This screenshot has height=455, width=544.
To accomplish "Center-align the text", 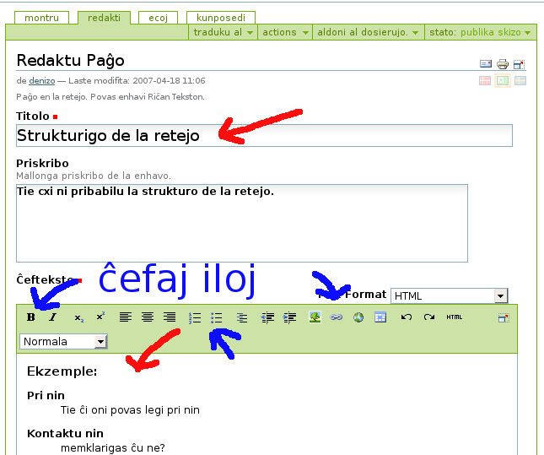I will [x=148, y=317].
